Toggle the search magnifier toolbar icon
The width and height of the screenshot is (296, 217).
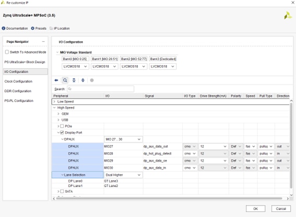click(x=65, y=80)
